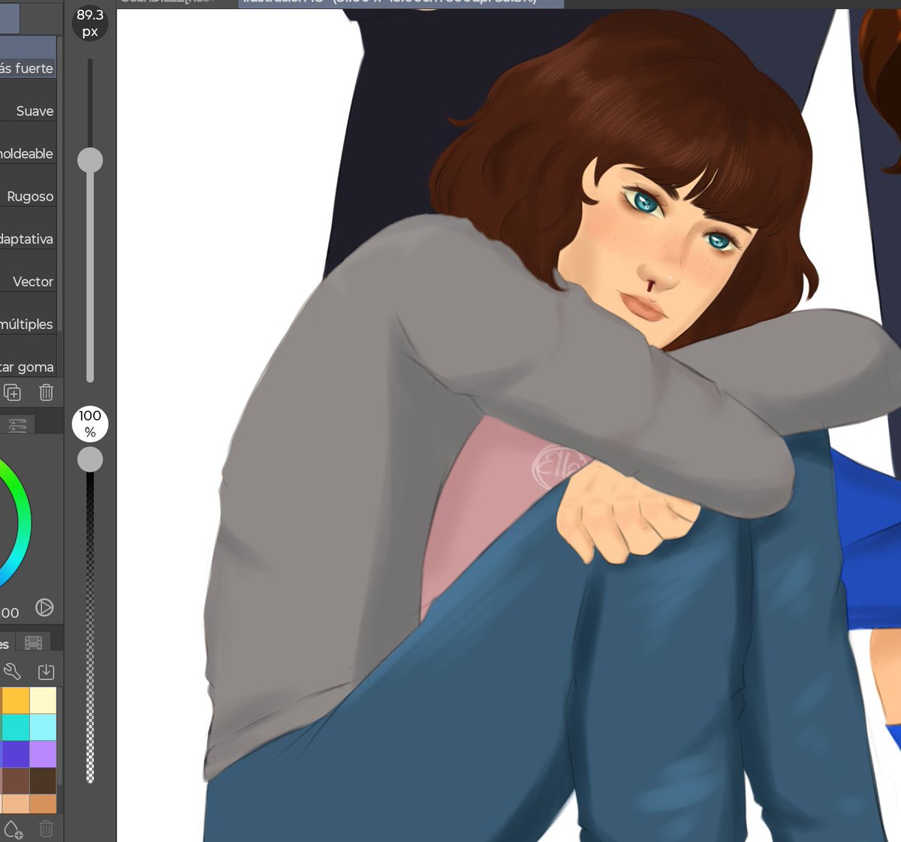Viewport: 901px width, 842px height.
Task: Click the delete swatch trash icon at bottom
Action: point(46,829)
